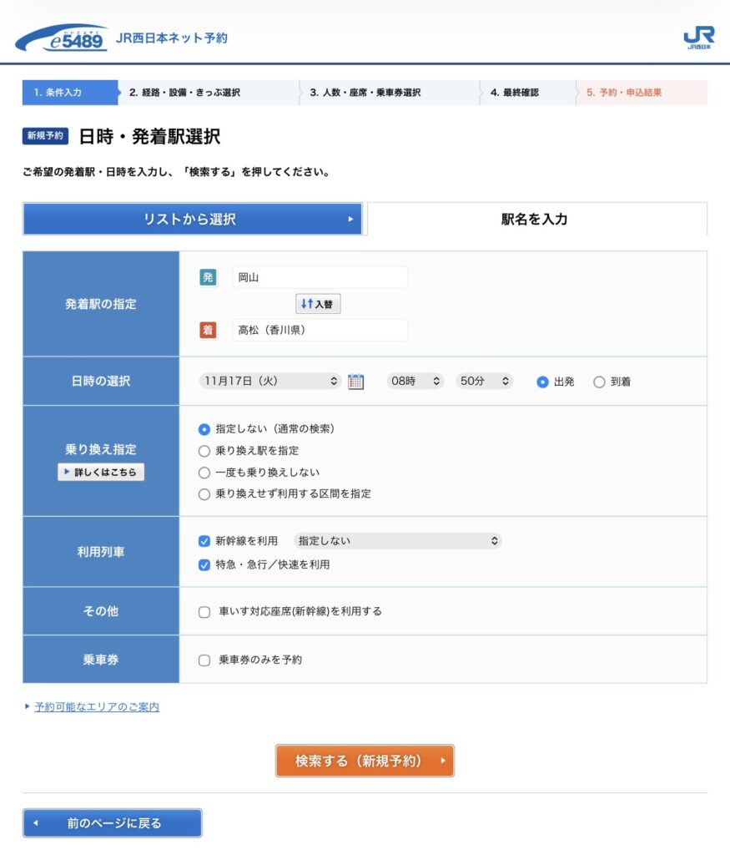
Task: Open the 11月17日（火） date dropdown
Action: 269,381
